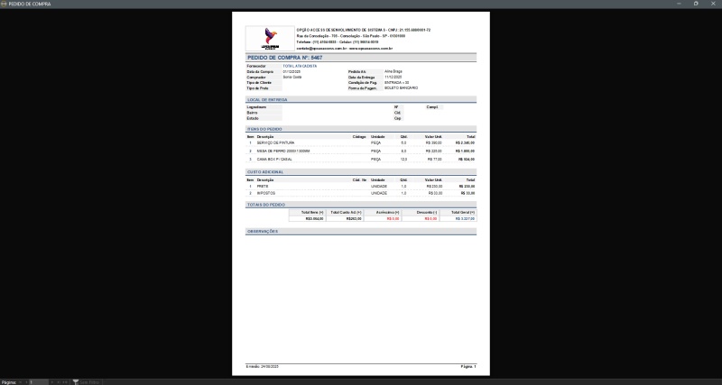Close the Pedido de Compra preview window

click(x=714, y=4)
